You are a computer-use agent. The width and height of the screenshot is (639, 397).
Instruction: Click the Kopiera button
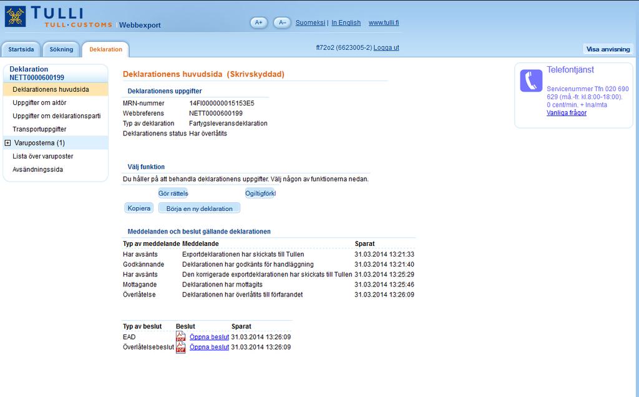click(139, 208)
